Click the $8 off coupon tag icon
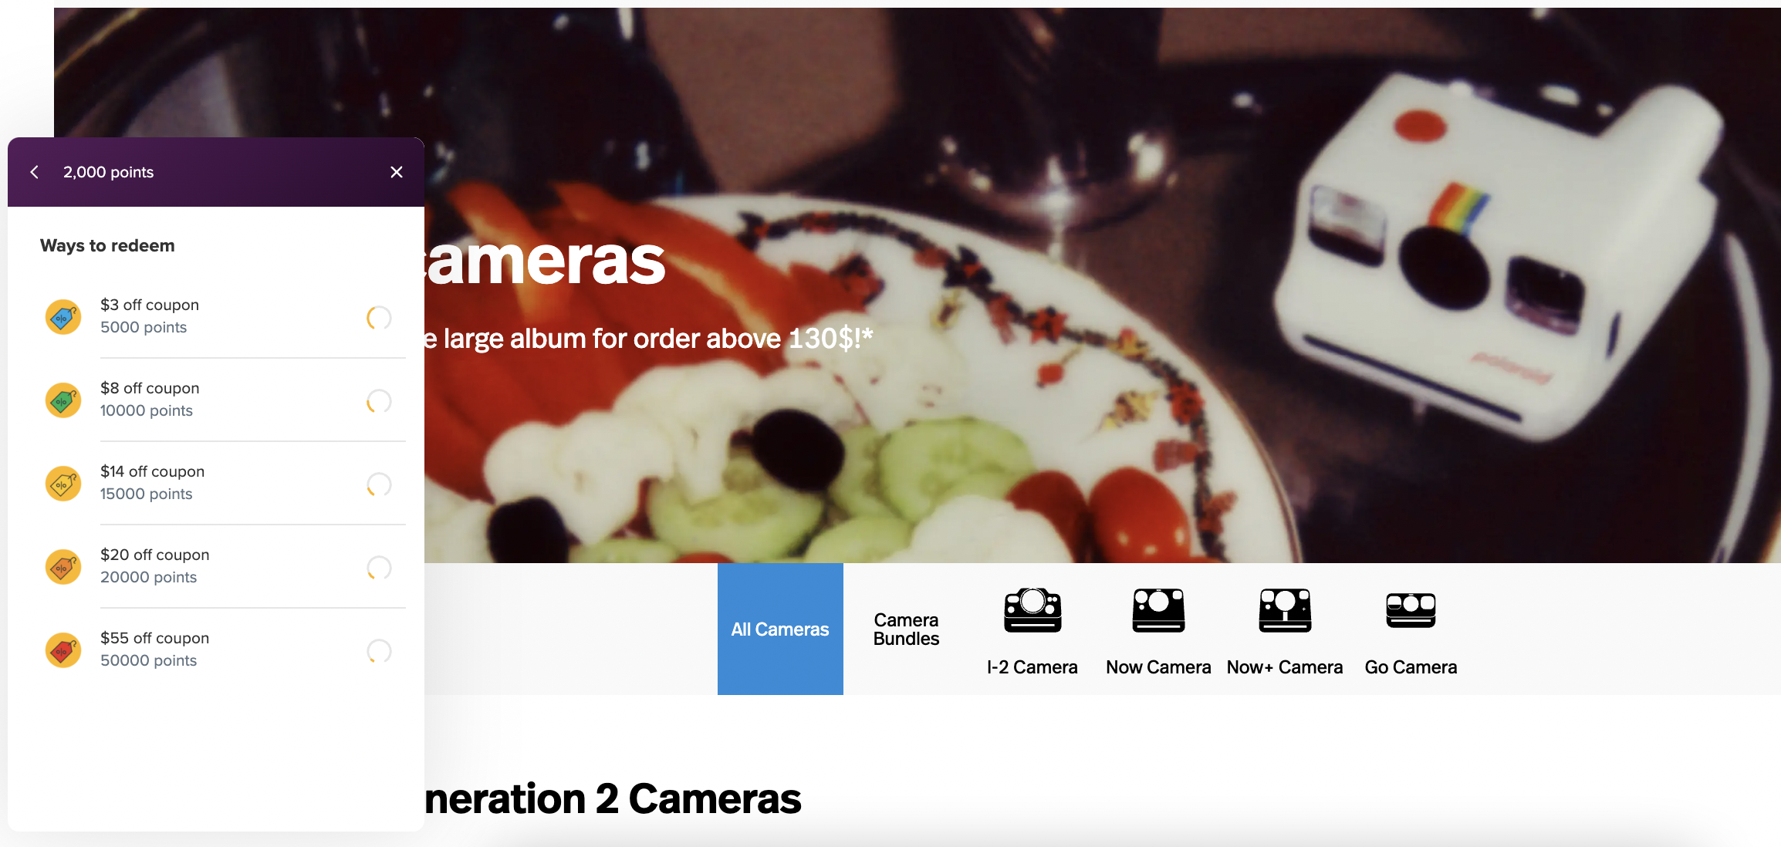The height and width of the screenshot is (847, 1781). pos(63,399)
